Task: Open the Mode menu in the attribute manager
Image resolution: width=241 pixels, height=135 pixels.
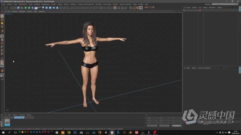Action: (188, 68)
